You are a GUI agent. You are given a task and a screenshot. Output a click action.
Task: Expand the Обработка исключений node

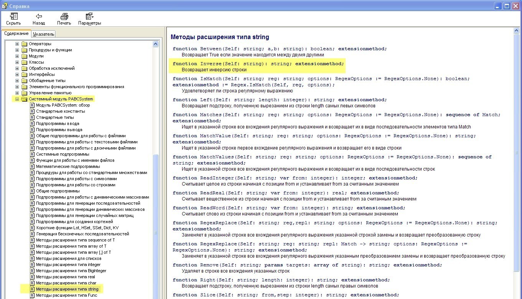[17, 68]
